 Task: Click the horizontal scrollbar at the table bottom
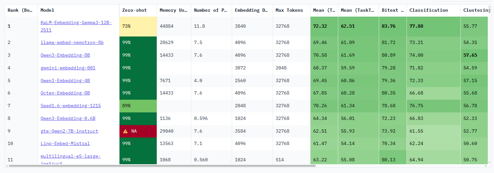click(162, 166)
